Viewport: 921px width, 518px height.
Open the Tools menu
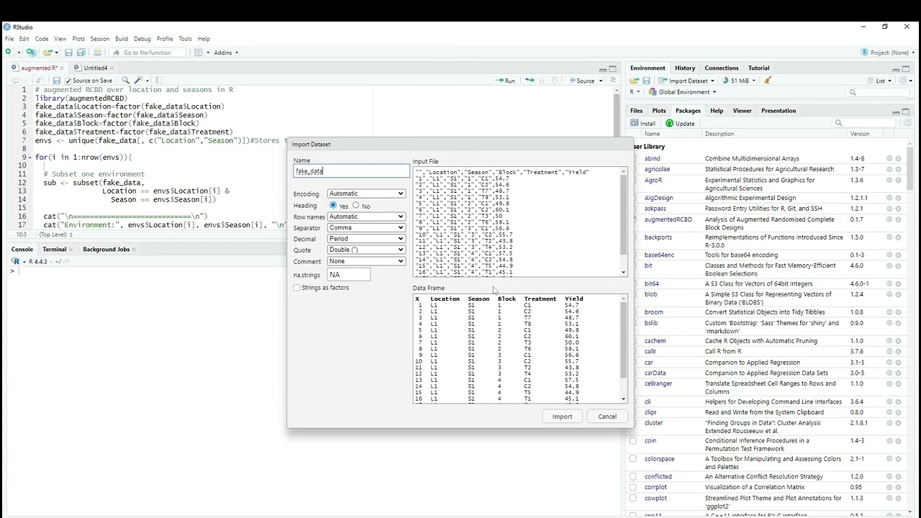pos(185,39)
